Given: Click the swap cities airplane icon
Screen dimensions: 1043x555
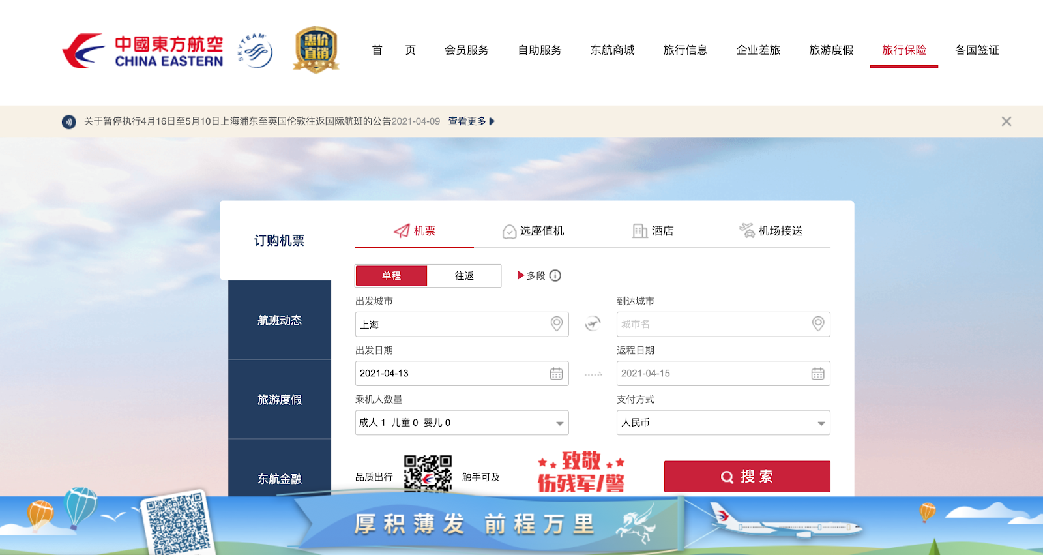Looking at the screenshot, I should click(593, 323).
